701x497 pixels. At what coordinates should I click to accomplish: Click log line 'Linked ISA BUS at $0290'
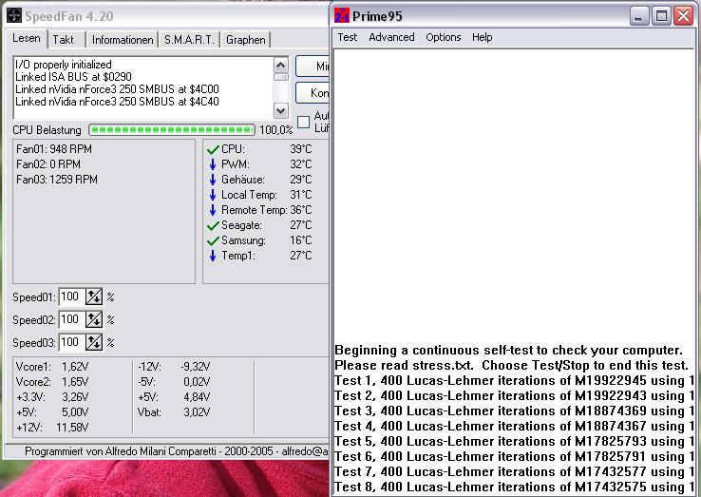coord(73,77)
